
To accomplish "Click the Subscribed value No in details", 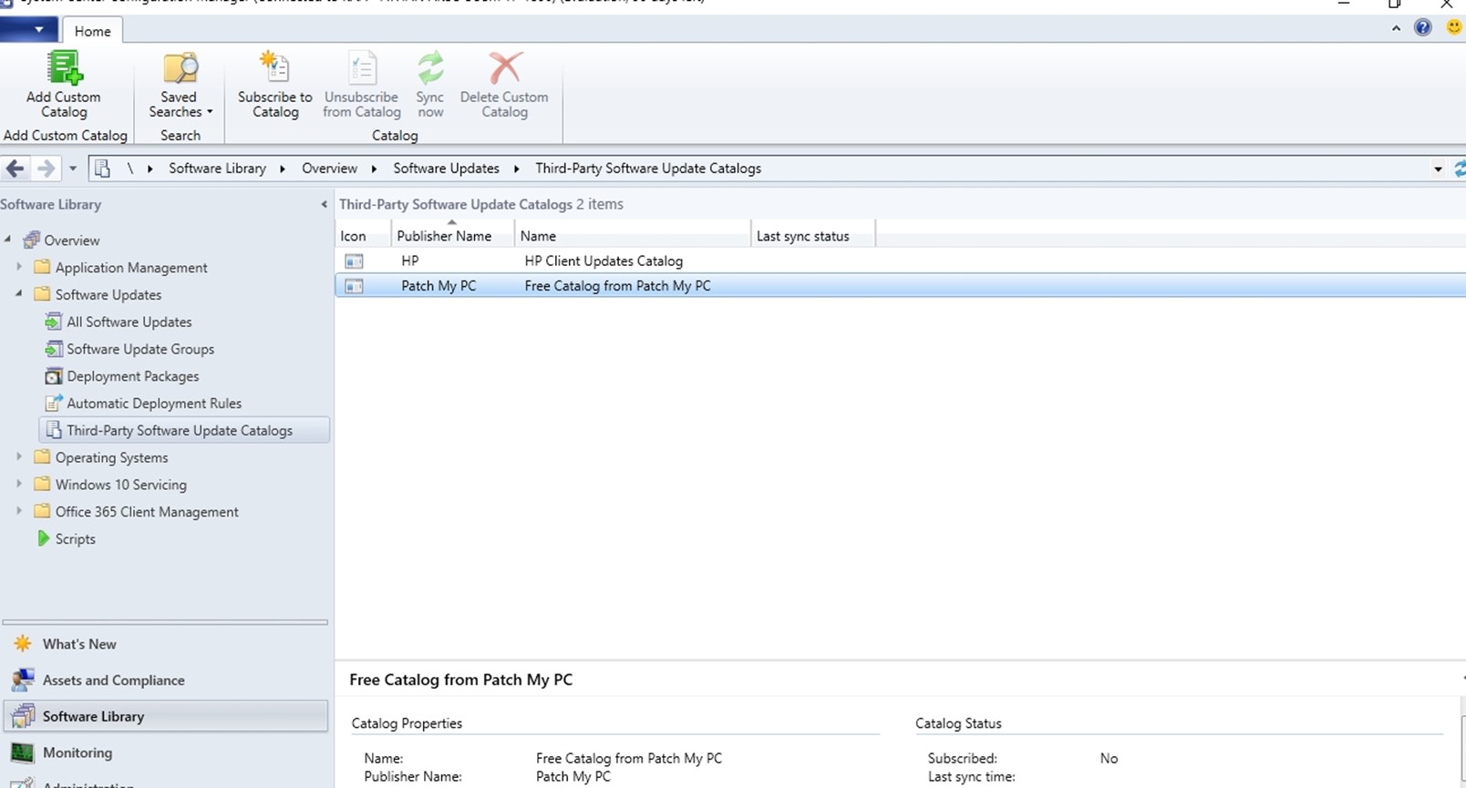I will [1109, 758].
